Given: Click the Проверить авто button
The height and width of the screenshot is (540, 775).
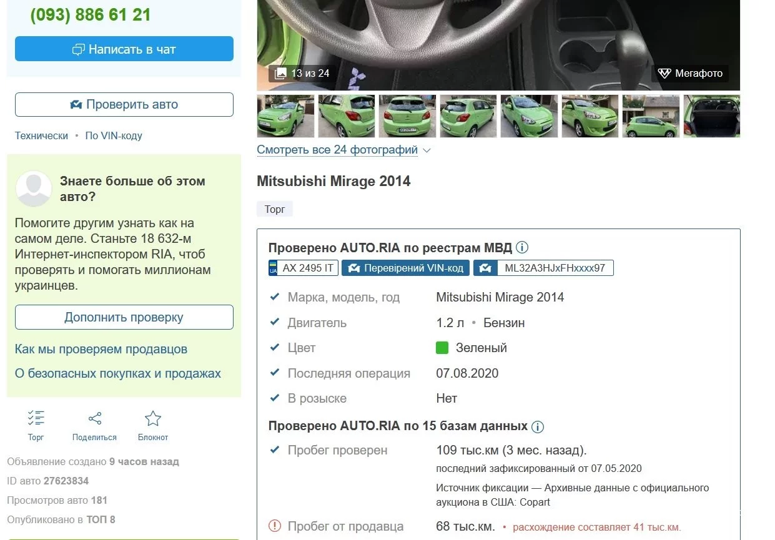Looking at the screenshot, I should 124,104.
